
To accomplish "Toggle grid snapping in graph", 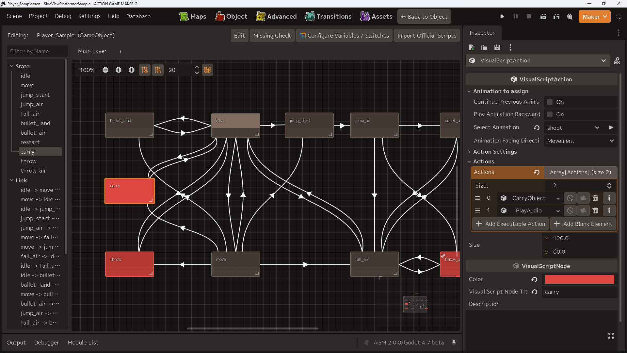I will pos(145,70).
